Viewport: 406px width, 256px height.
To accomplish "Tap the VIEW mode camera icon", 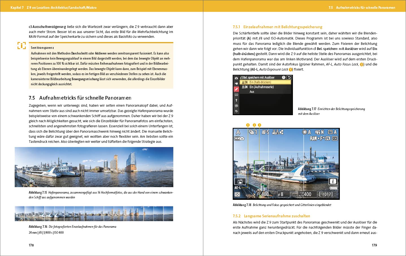I will tap(239, 139).
